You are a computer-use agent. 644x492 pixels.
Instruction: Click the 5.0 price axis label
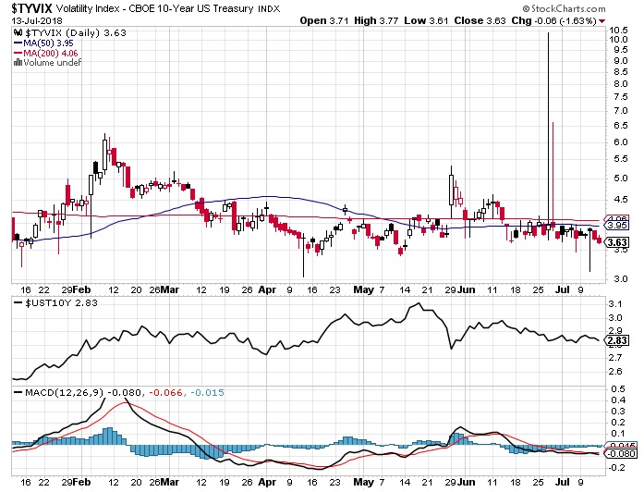coord(621,178)
